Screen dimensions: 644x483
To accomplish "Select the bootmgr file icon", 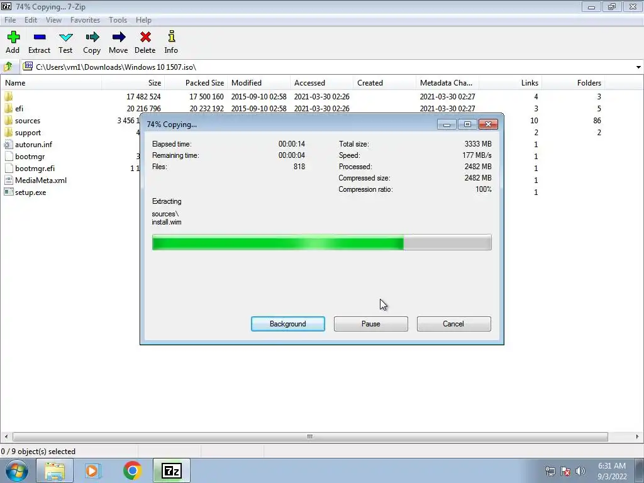I will (9, 156).
